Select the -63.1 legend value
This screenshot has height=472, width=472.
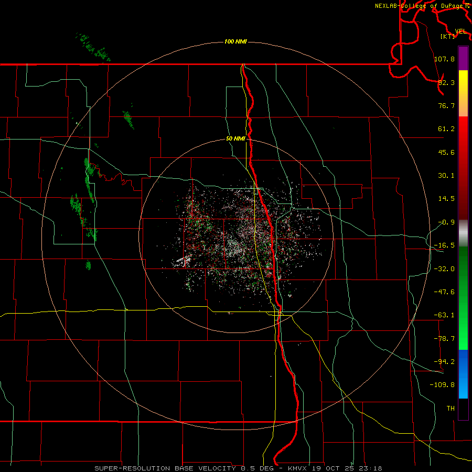tap(444, 315)
